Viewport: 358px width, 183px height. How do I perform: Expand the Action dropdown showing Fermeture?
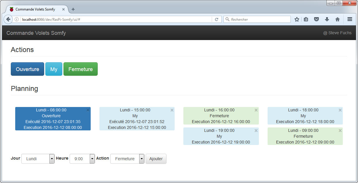(127, 159)
